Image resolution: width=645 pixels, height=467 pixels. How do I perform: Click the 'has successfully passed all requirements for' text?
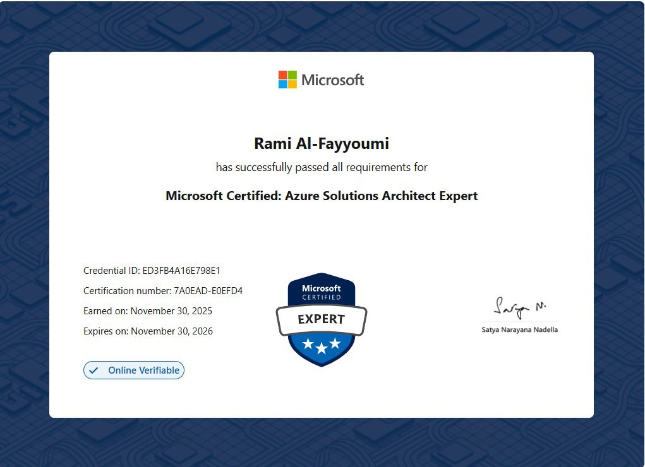point(322,167)
